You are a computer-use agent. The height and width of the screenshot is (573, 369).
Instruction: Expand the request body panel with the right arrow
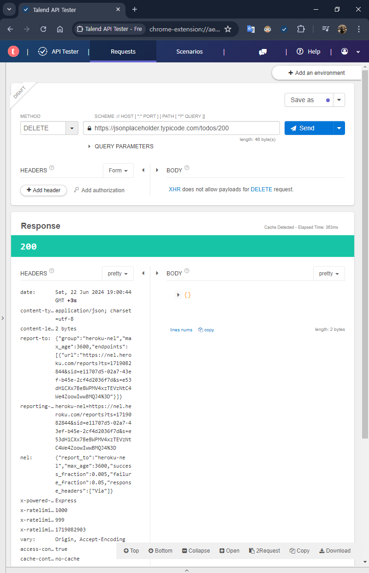pyautogui.click(x=157, y=171)
